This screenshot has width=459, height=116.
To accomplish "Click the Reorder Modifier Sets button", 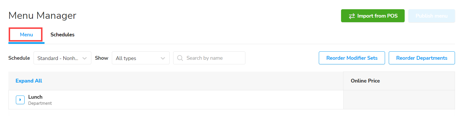I will pyautogui.click(x=352, y=58).
